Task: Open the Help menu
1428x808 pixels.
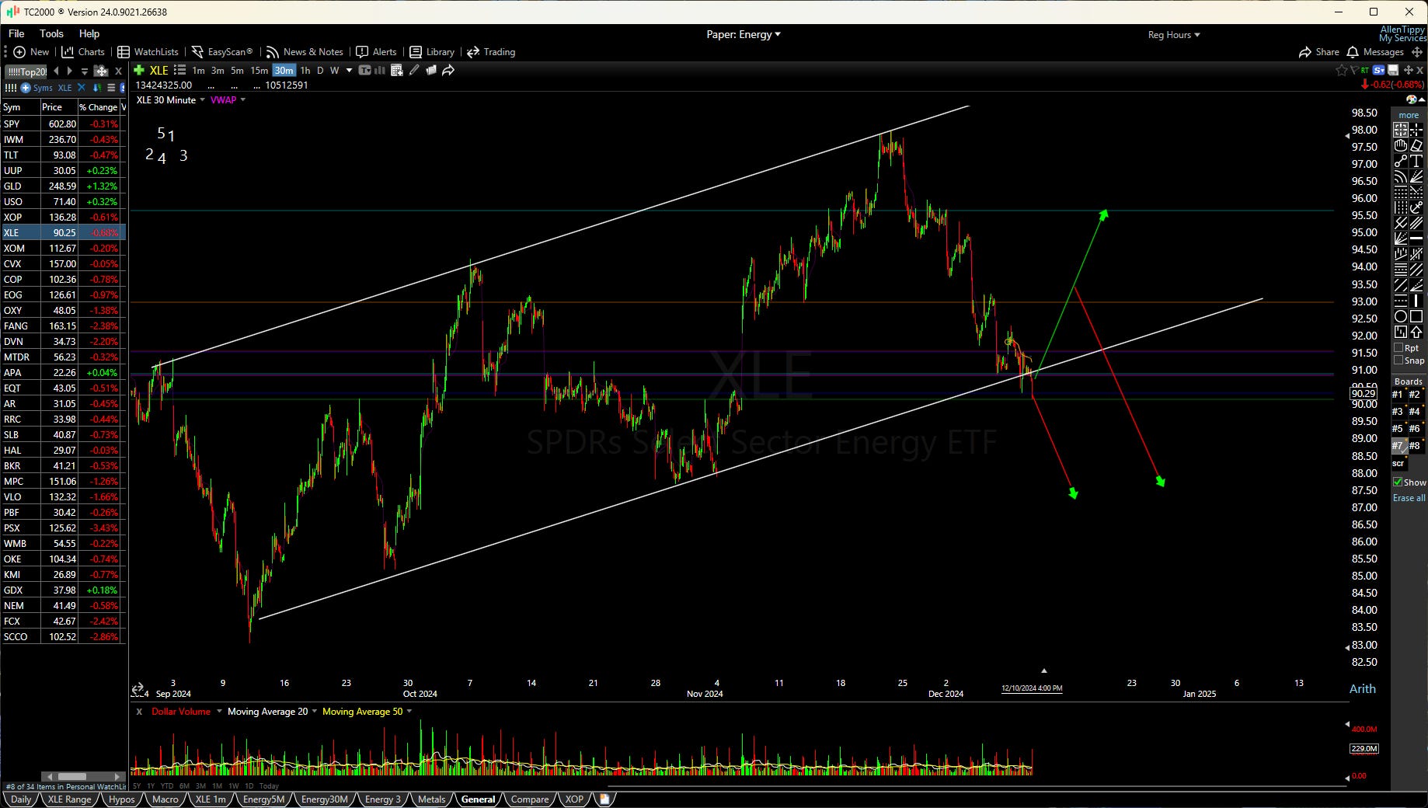Action: (x=89, y=33)
